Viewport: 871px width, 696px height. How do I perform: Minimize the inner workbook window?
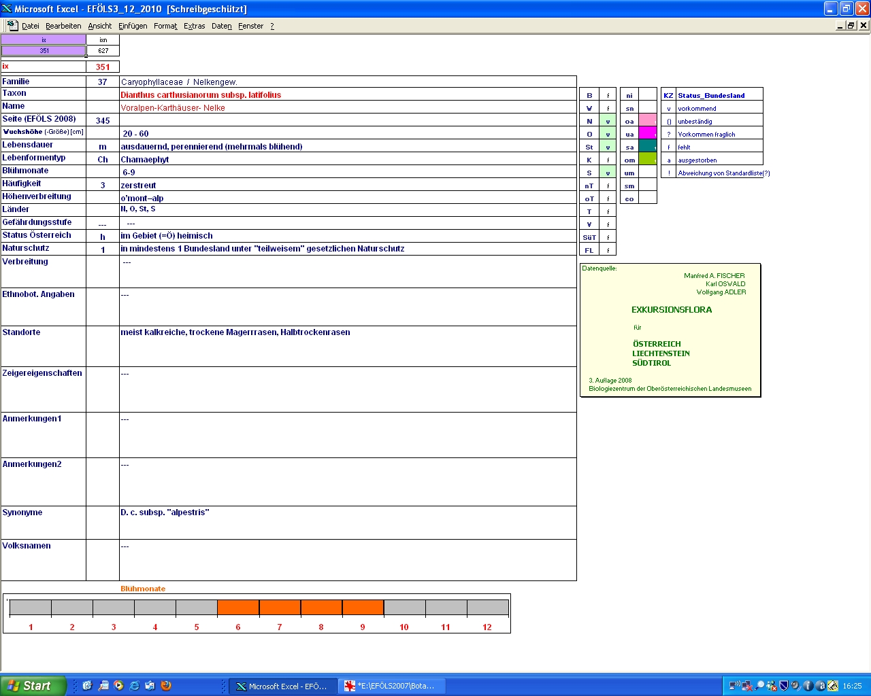(840, 25)
